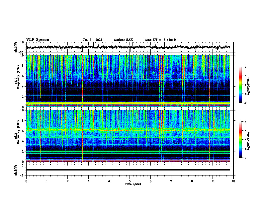
Task: Select the "ch.1(V)" waveform axis label
Action: pyautogui.click(x=16, y=47)
